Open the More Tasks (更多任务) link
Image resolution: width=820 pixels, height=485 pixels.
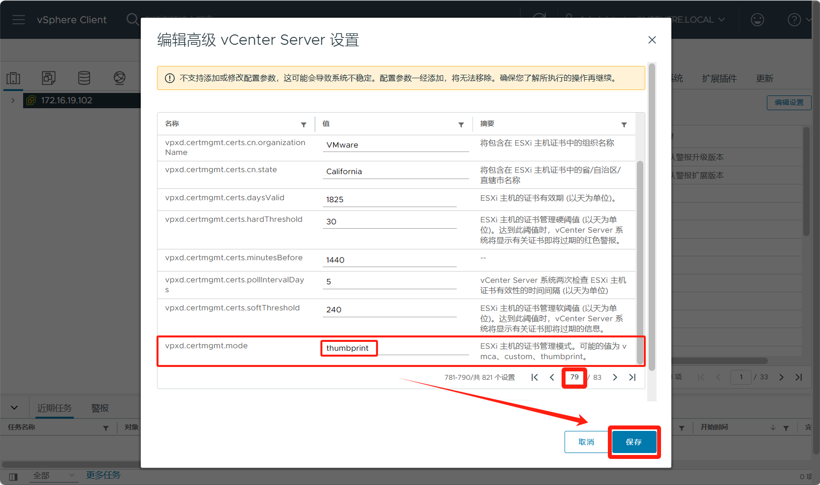click(103, 475)
